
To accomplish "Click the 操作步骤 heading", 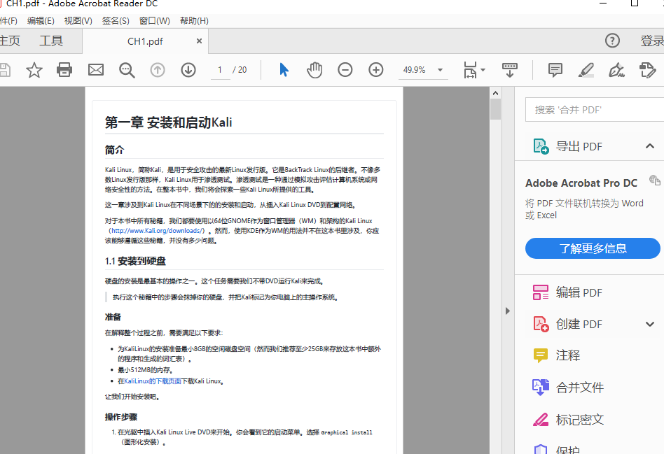I will 121,417.
